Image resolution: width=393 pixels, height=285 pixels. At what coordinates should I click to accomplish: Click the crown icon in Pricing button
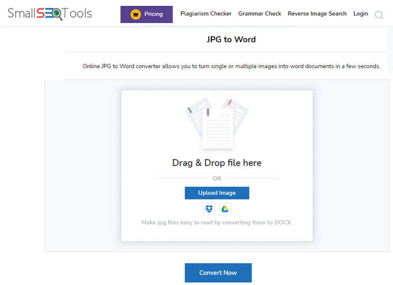click(x=136, y=14)
